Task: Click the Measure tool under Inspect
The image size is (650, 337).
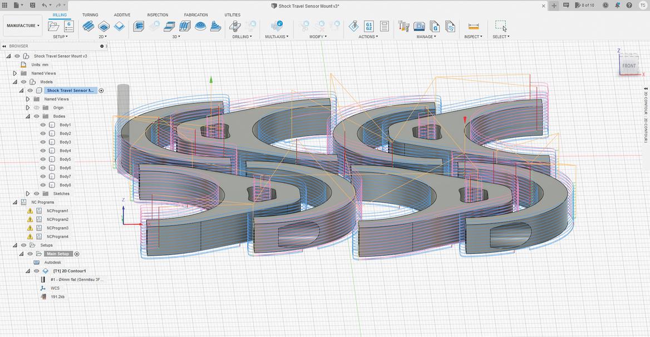Action: pyautogui.click(x=474, y=26)
